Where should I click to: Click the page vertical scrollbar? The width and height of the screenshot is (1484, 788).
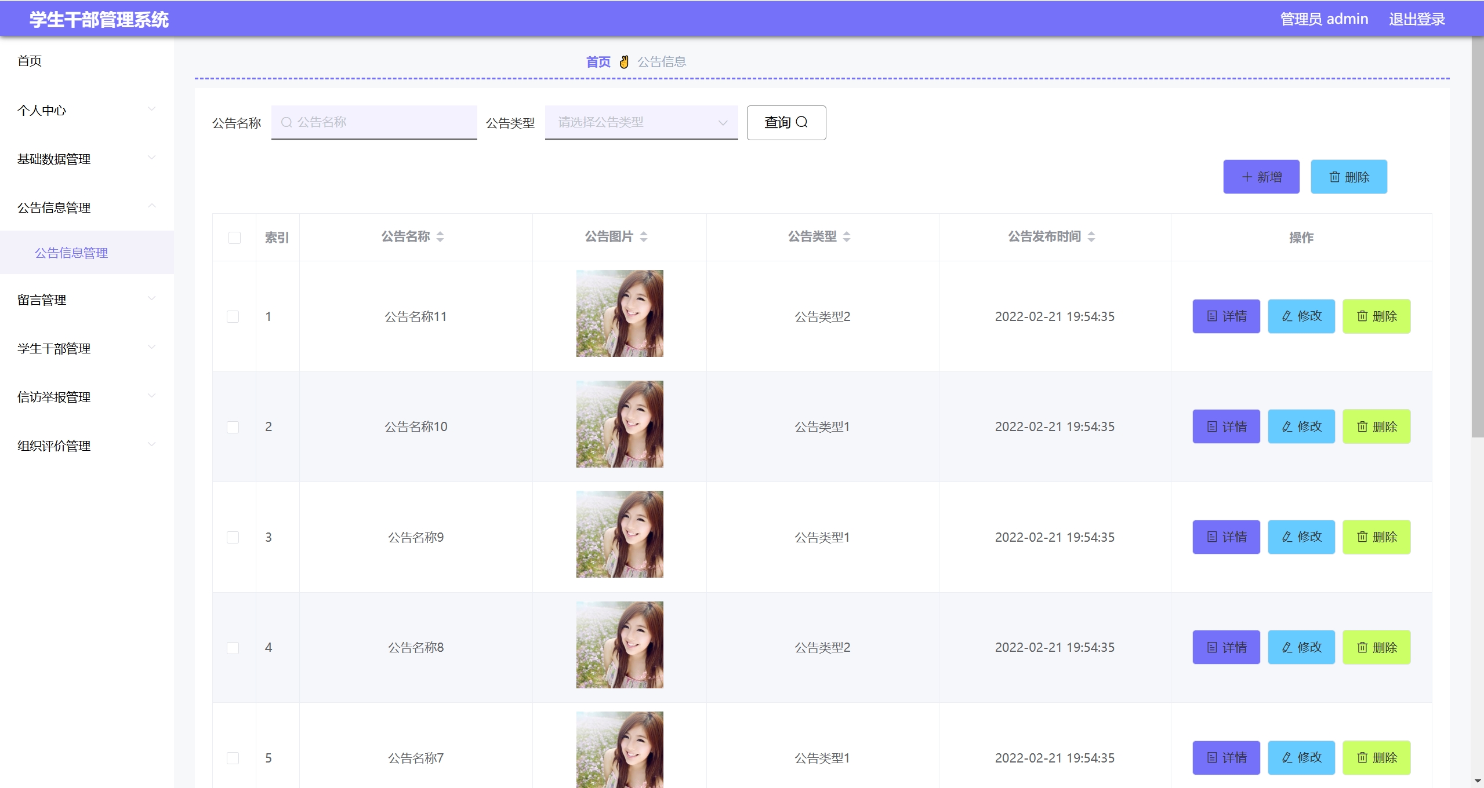tap(1478, 238)
